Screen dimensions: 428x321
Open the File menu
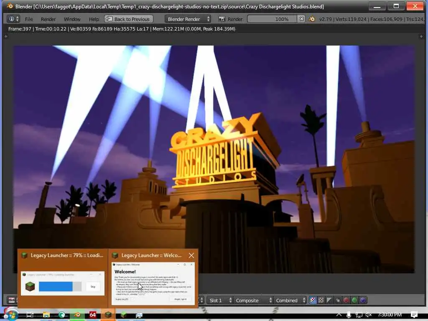pyautogui.click(x=29, y=19)
